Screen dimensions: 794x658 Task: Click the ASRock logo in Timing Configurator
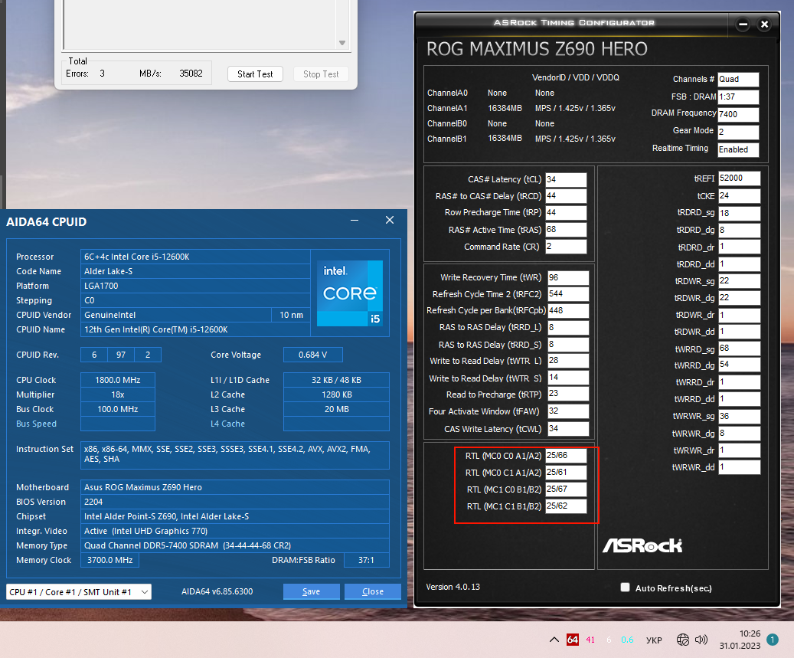coord(642,545)
